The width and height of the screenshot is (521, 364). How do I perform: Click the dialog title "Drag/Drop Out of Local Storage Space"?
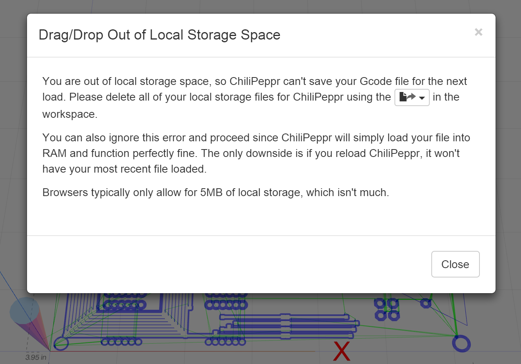coord(159,35)
